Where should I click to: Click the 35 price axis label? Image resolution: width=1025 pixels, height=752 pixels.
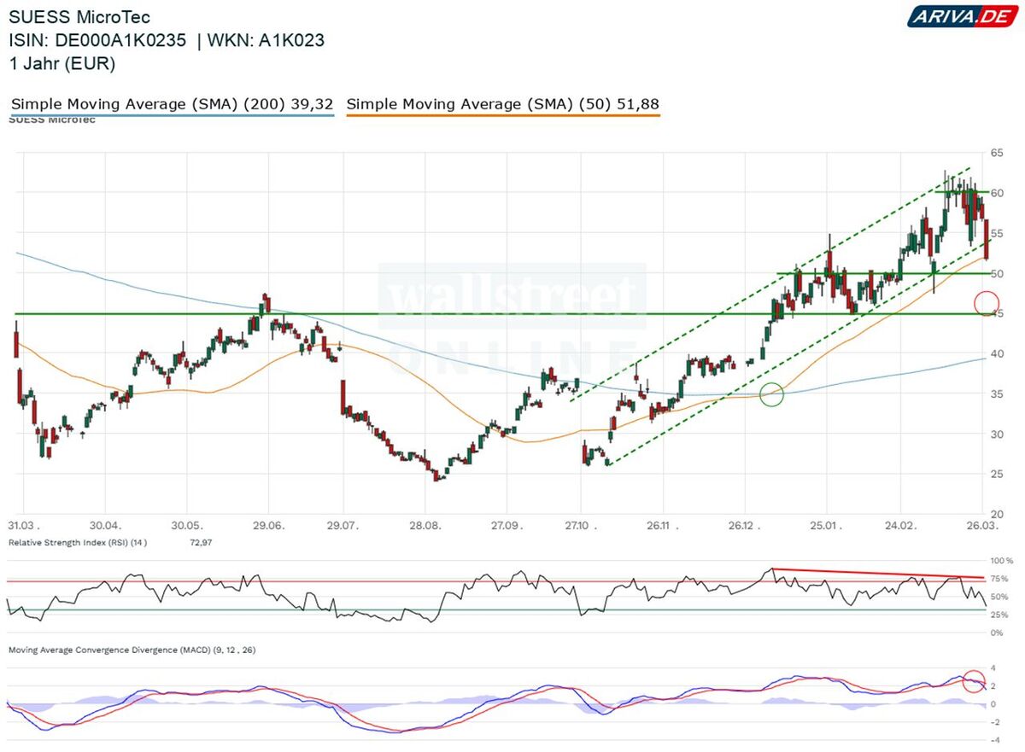(996, 393)
